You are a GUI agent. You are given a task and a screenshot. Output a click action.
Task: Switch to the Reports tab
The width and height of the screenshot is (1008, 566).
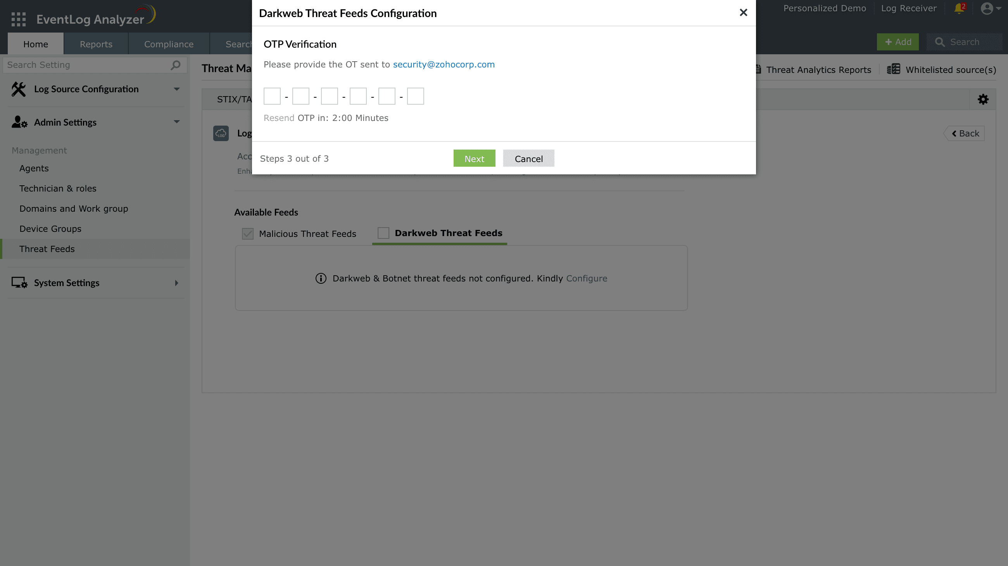pos(96,44)
